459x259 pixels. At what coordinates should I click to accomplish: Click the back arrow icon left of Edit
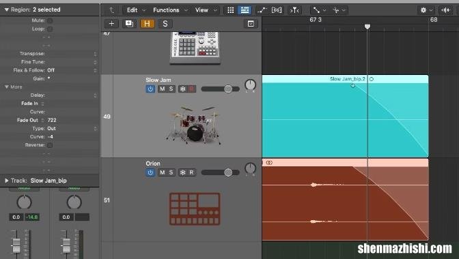pos(111,10)
